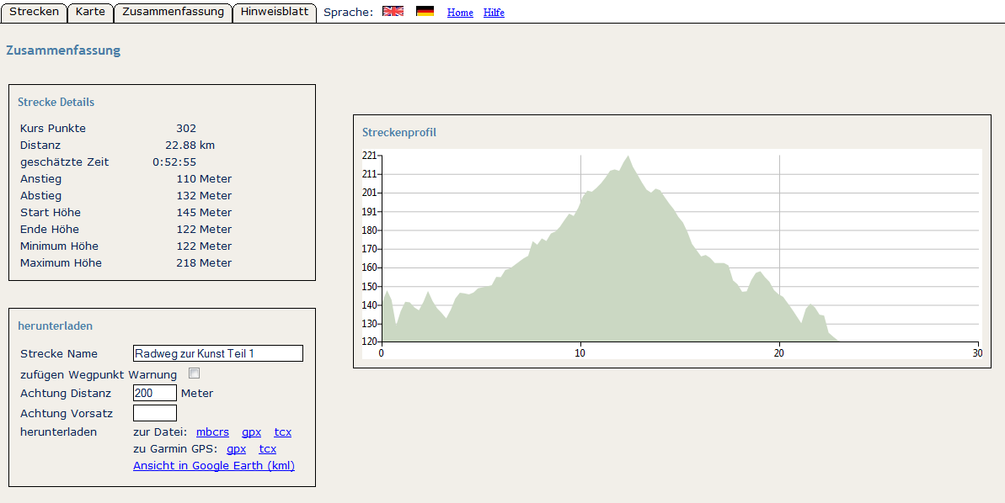Select the German flag language icon
Image resolution: width=1005 pixels, height=503 pixels.
point(425,12)
